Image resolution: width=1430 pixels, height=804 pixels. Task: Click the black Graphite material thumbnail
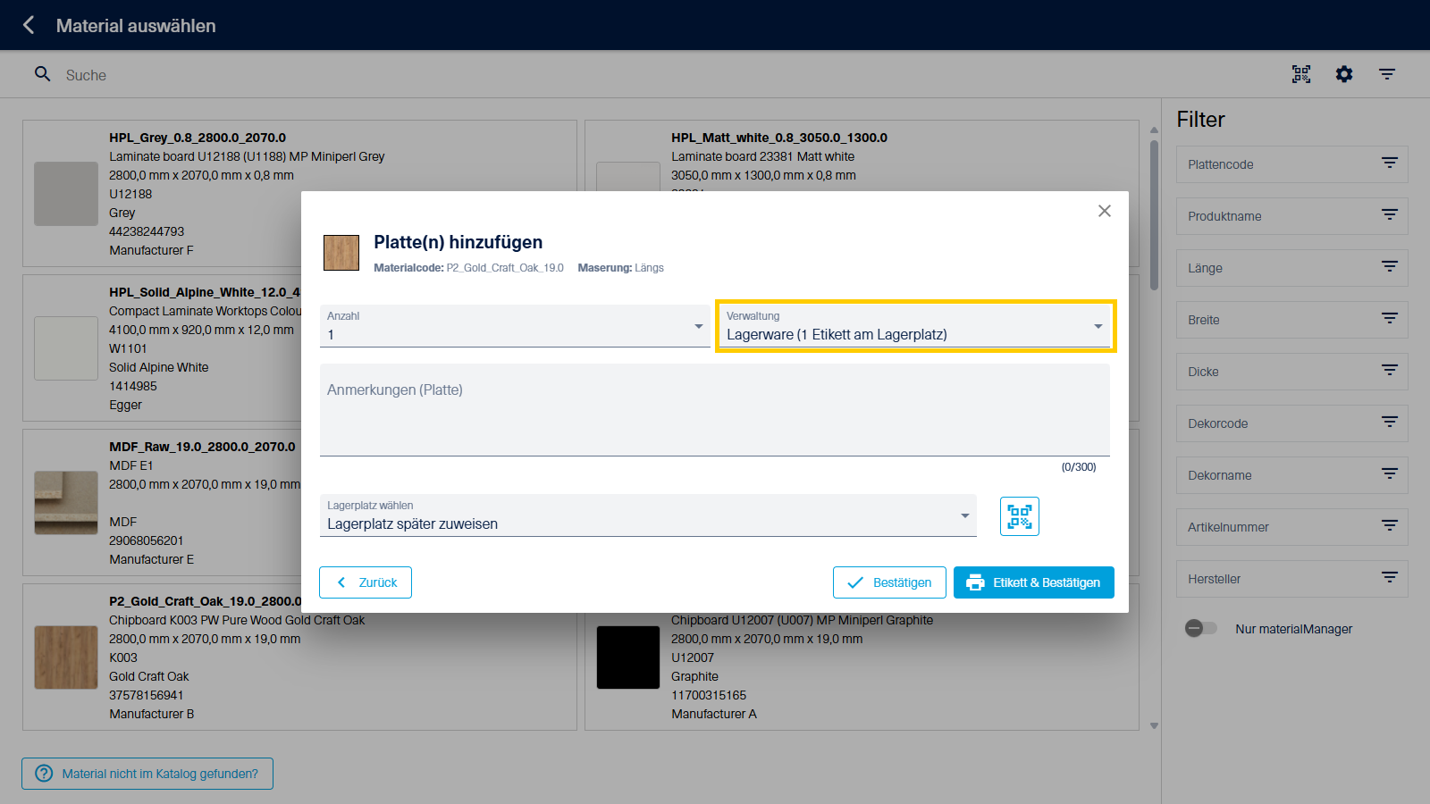[628, 657]
